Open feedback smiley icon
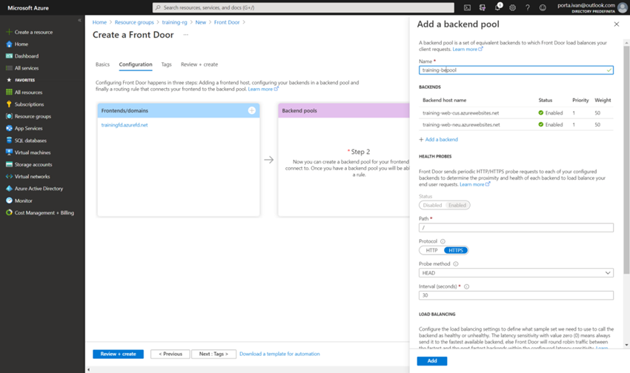The height and width of the screenshot is (373, 630). (x=543, y=7)
